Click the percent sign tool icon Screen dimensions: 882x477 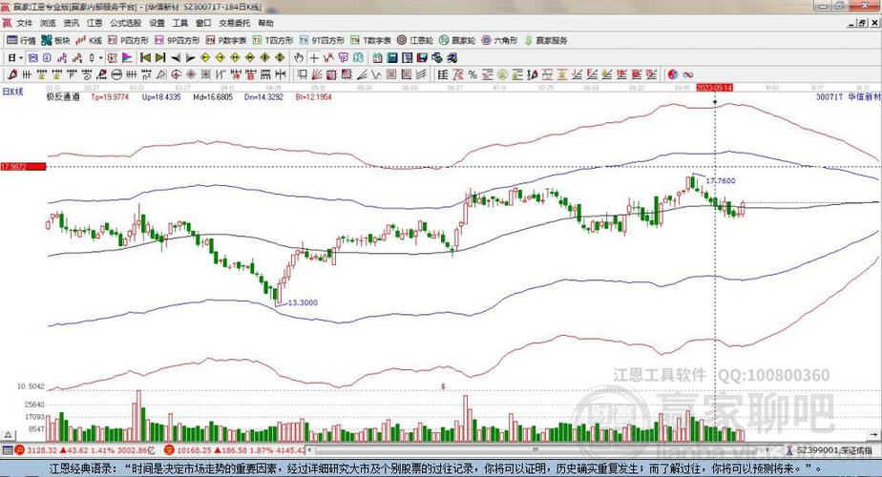tap(472, 74)
